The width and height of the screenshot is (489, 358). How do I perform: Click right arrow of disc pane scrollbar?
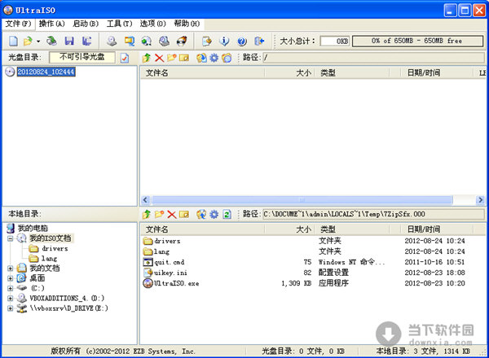[x=480, y=199]
